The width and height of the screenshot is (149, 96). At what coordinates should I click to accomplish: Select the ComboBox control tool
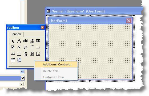point(32,41)
